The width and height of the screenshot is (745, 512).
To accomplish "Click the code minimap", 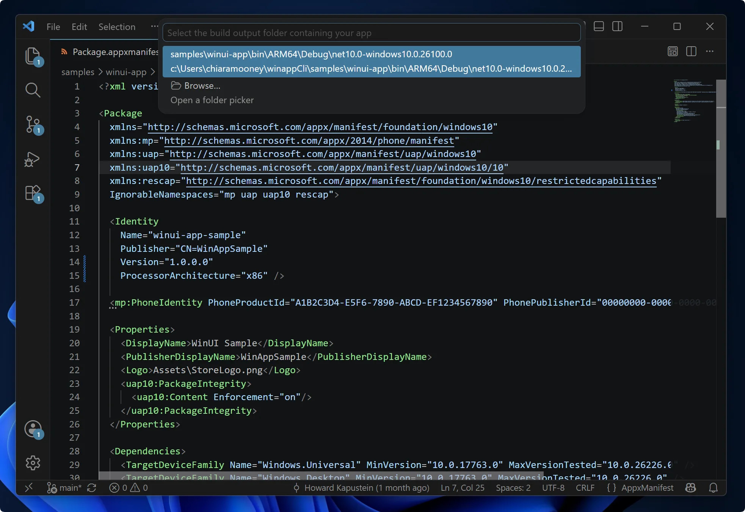I will (x=693, y=101).
